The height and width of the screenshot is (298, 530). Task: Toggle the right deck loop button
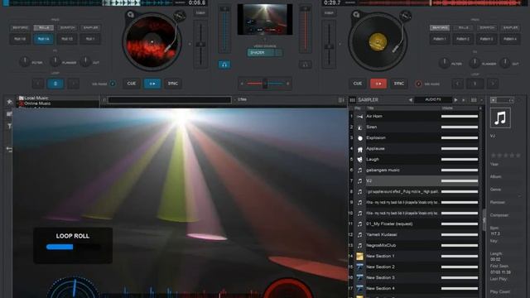(x=475, y=84)
